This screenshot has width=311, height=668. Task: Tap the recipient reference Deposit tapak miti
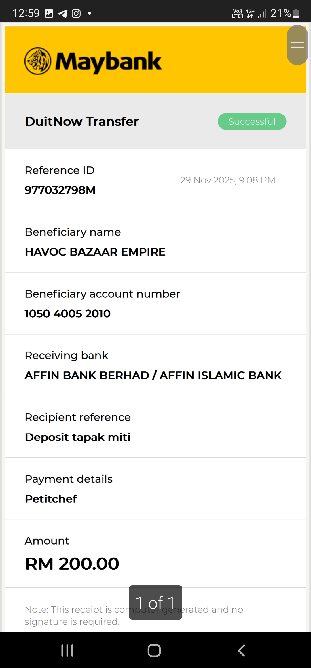pos(77,437)
